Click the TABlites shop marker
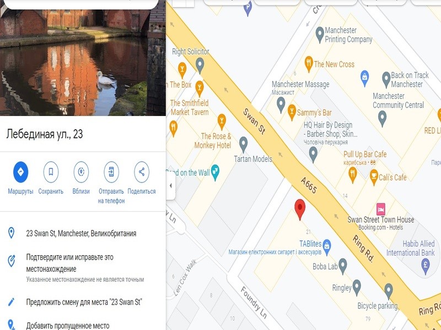The height and width of the screenshot is (330, 441). (326, 247)
